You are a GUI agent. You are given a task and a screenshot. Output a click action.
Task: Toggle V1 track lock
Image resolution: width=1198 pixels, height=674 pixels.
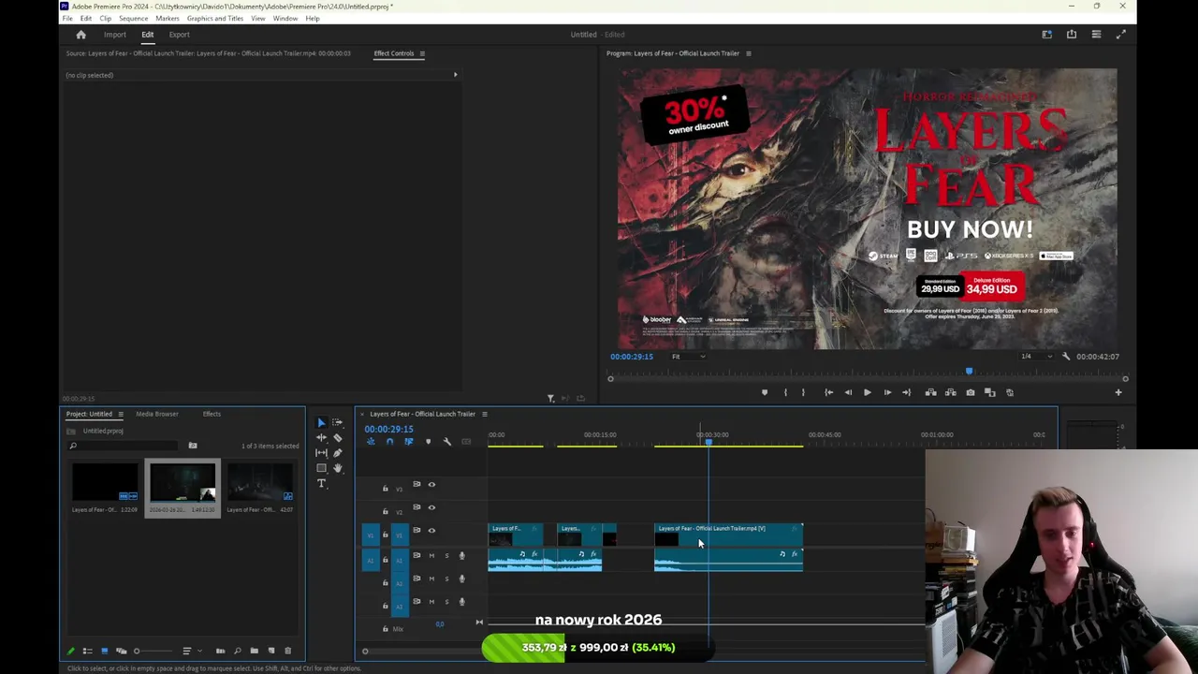386,535
